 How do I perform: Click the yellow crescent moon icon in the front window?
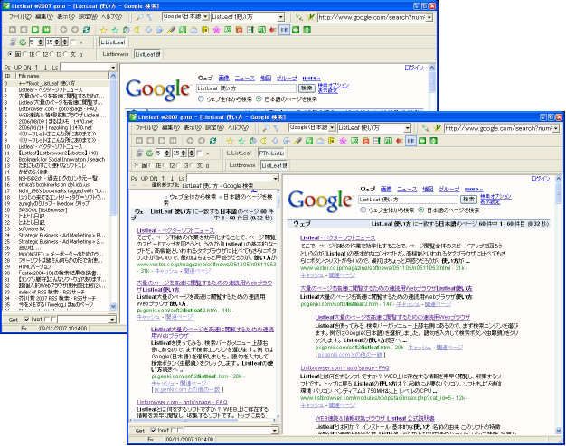[264, 141]
